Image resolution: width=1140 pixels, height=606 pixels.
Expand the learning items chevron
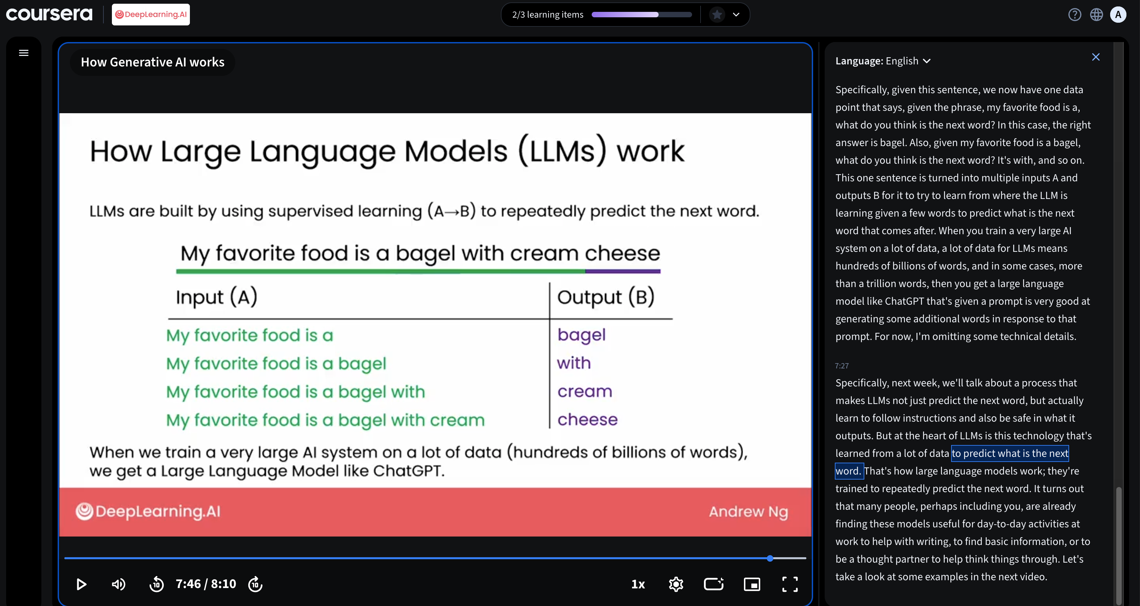736,15
